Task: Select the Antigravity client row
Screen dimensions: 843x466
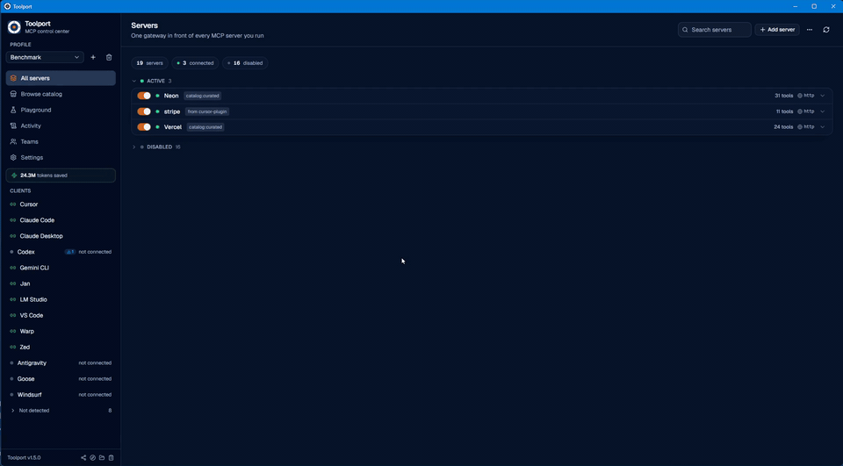Action: [x=61, y=362]
